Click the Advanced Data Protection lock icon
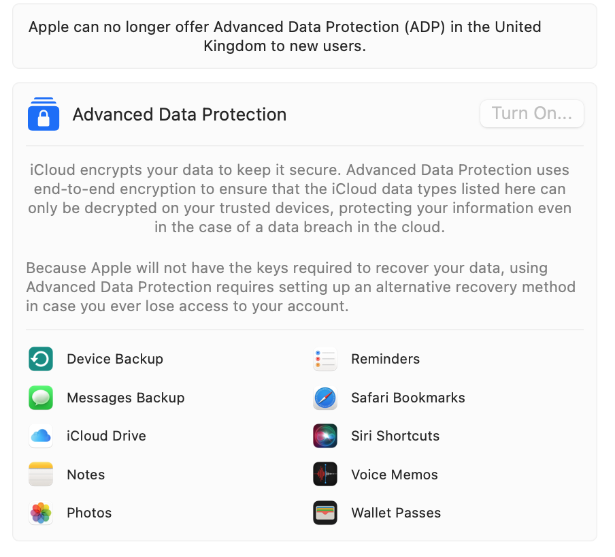This screenshot has width=615, height=557. pyautogui.click(x=44, y=114)
